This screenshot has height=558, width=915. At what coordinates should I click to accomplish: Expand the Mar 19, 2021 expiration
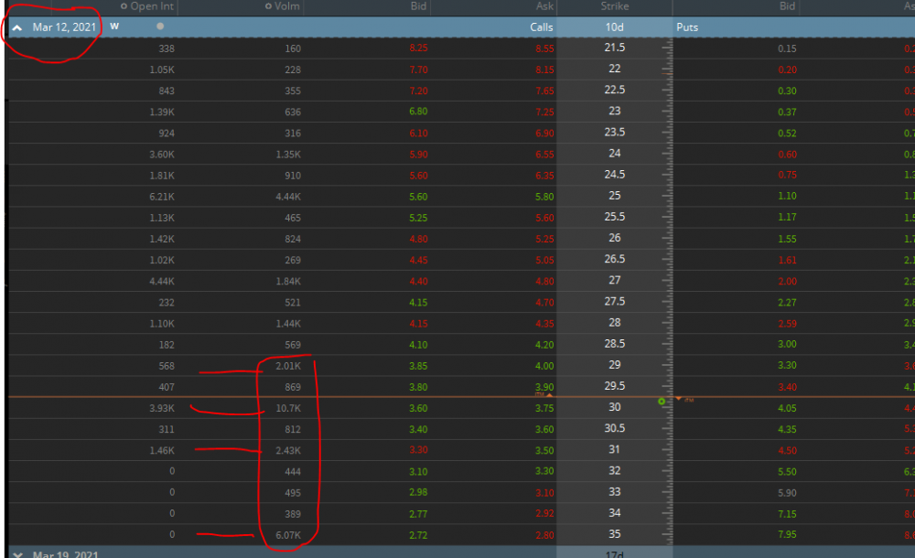coord(17,554)
